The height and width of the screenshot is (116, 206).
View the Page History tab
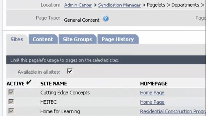pyautogui.click(x=118, y=39)
